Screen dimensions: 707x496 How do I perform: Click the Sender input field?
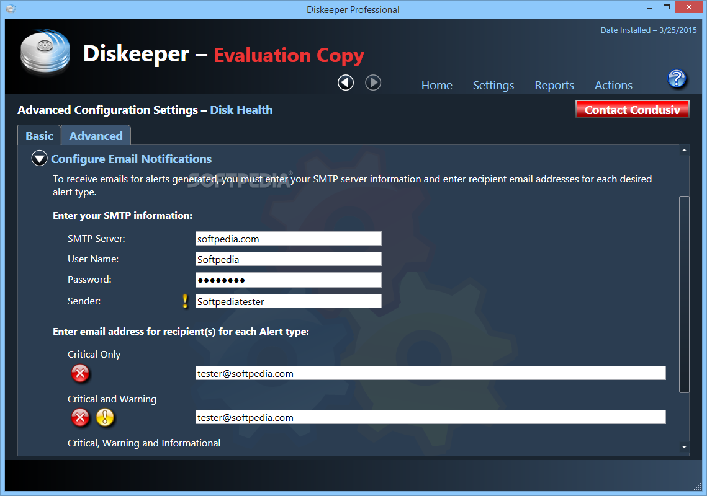pyautogui.click(x=289, y=301)
